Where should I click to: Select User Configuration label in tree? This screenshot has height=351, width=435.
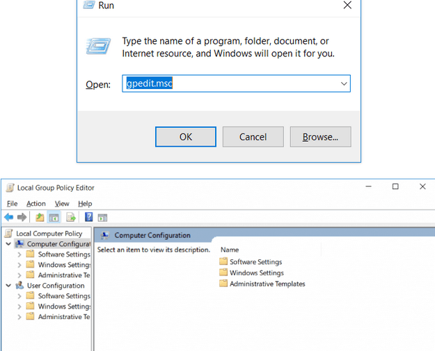[x=56, y=286]
